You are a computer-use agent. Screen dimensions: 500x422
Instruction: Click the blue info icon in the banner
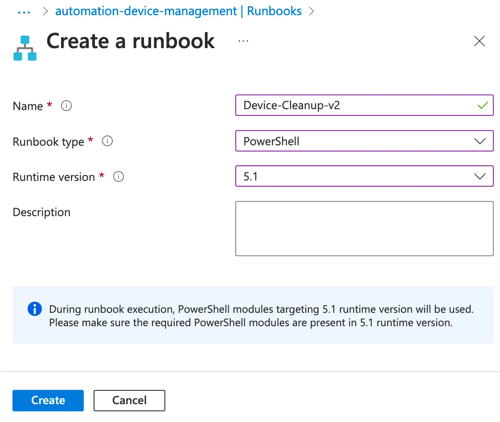click(34, 309)
